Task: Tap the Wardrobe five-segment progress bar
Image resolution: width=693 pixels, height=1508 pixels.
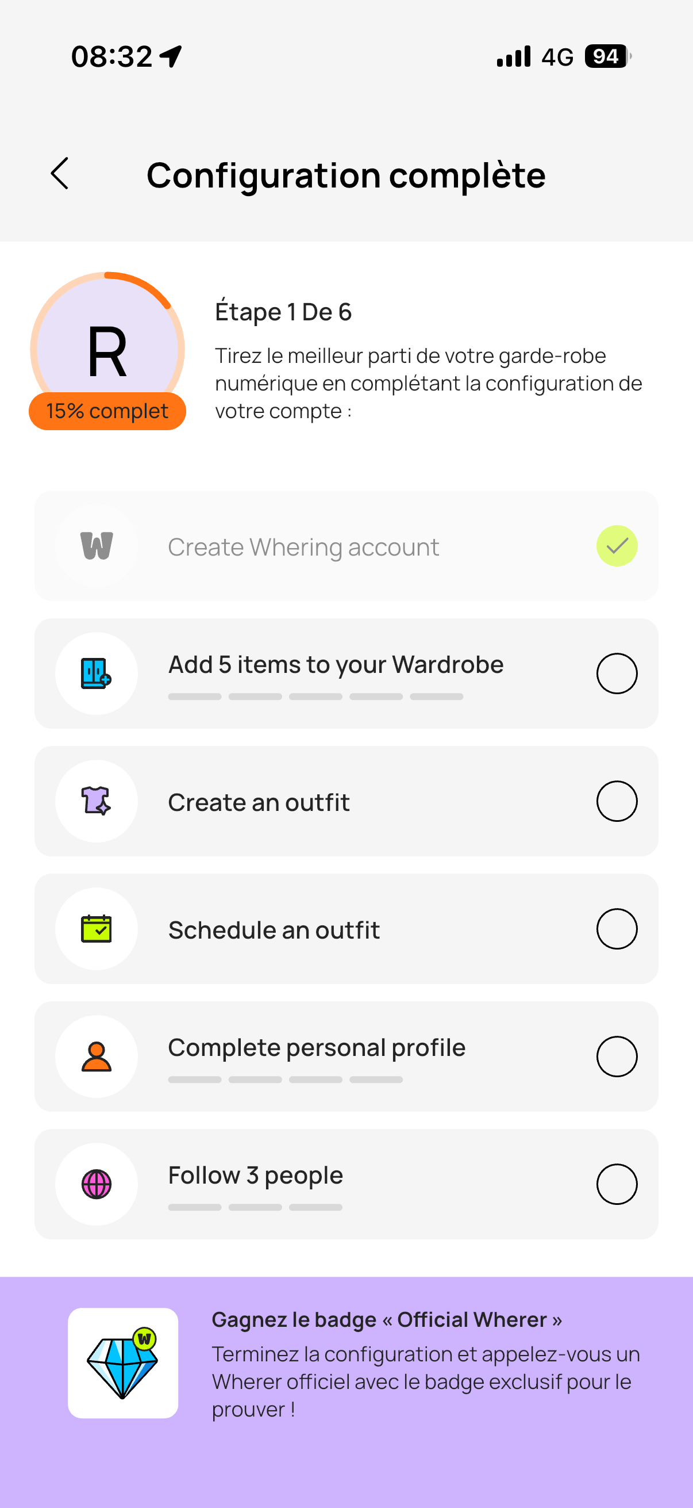Action: pyautogui.click(x=316, y=696)
